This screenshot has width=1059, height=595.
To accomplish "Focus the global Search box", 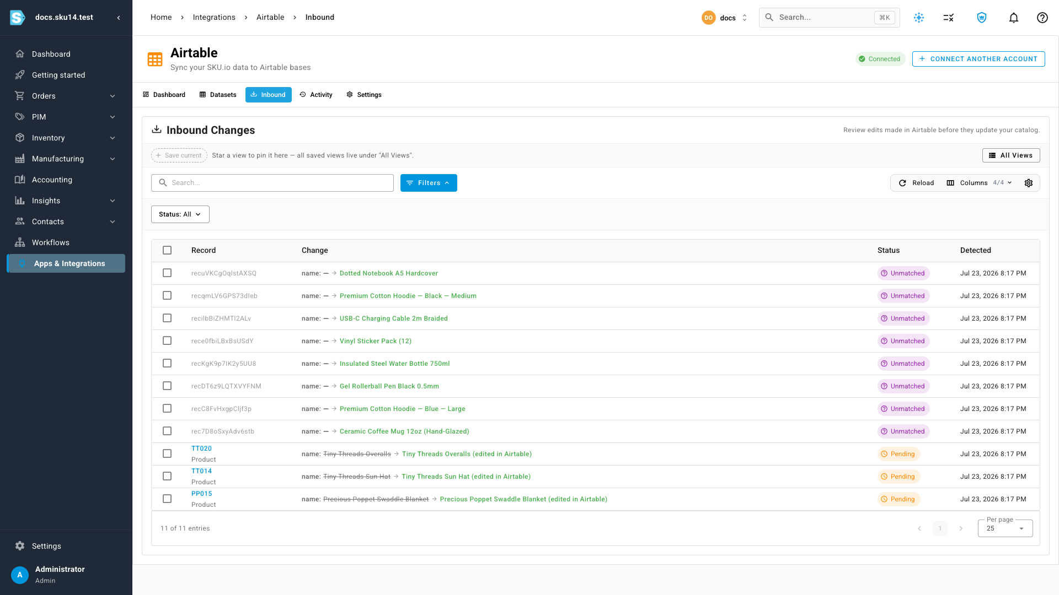I will click(x=829, y=18).
